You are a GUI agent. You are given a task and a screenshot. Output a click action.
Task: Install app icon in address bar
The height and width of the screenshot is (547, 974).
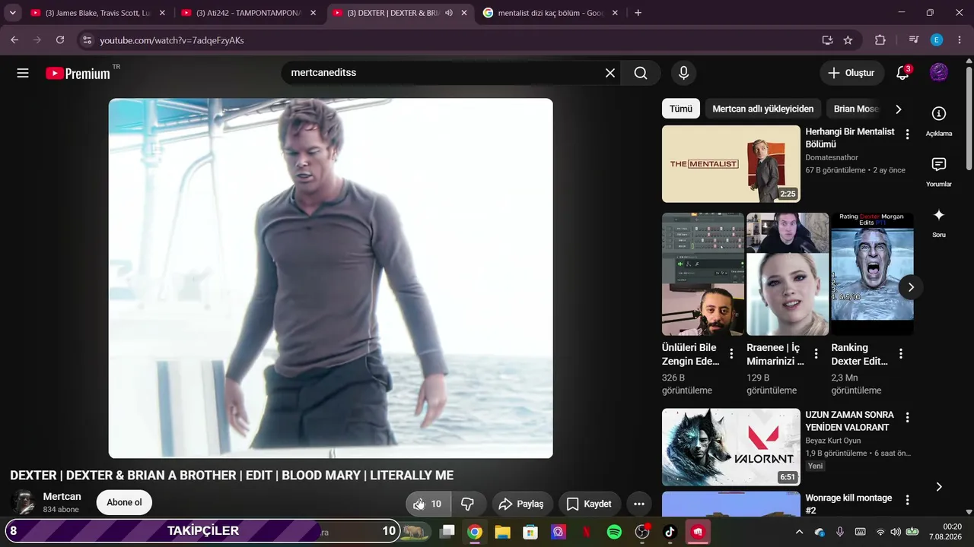click(827, 40)
